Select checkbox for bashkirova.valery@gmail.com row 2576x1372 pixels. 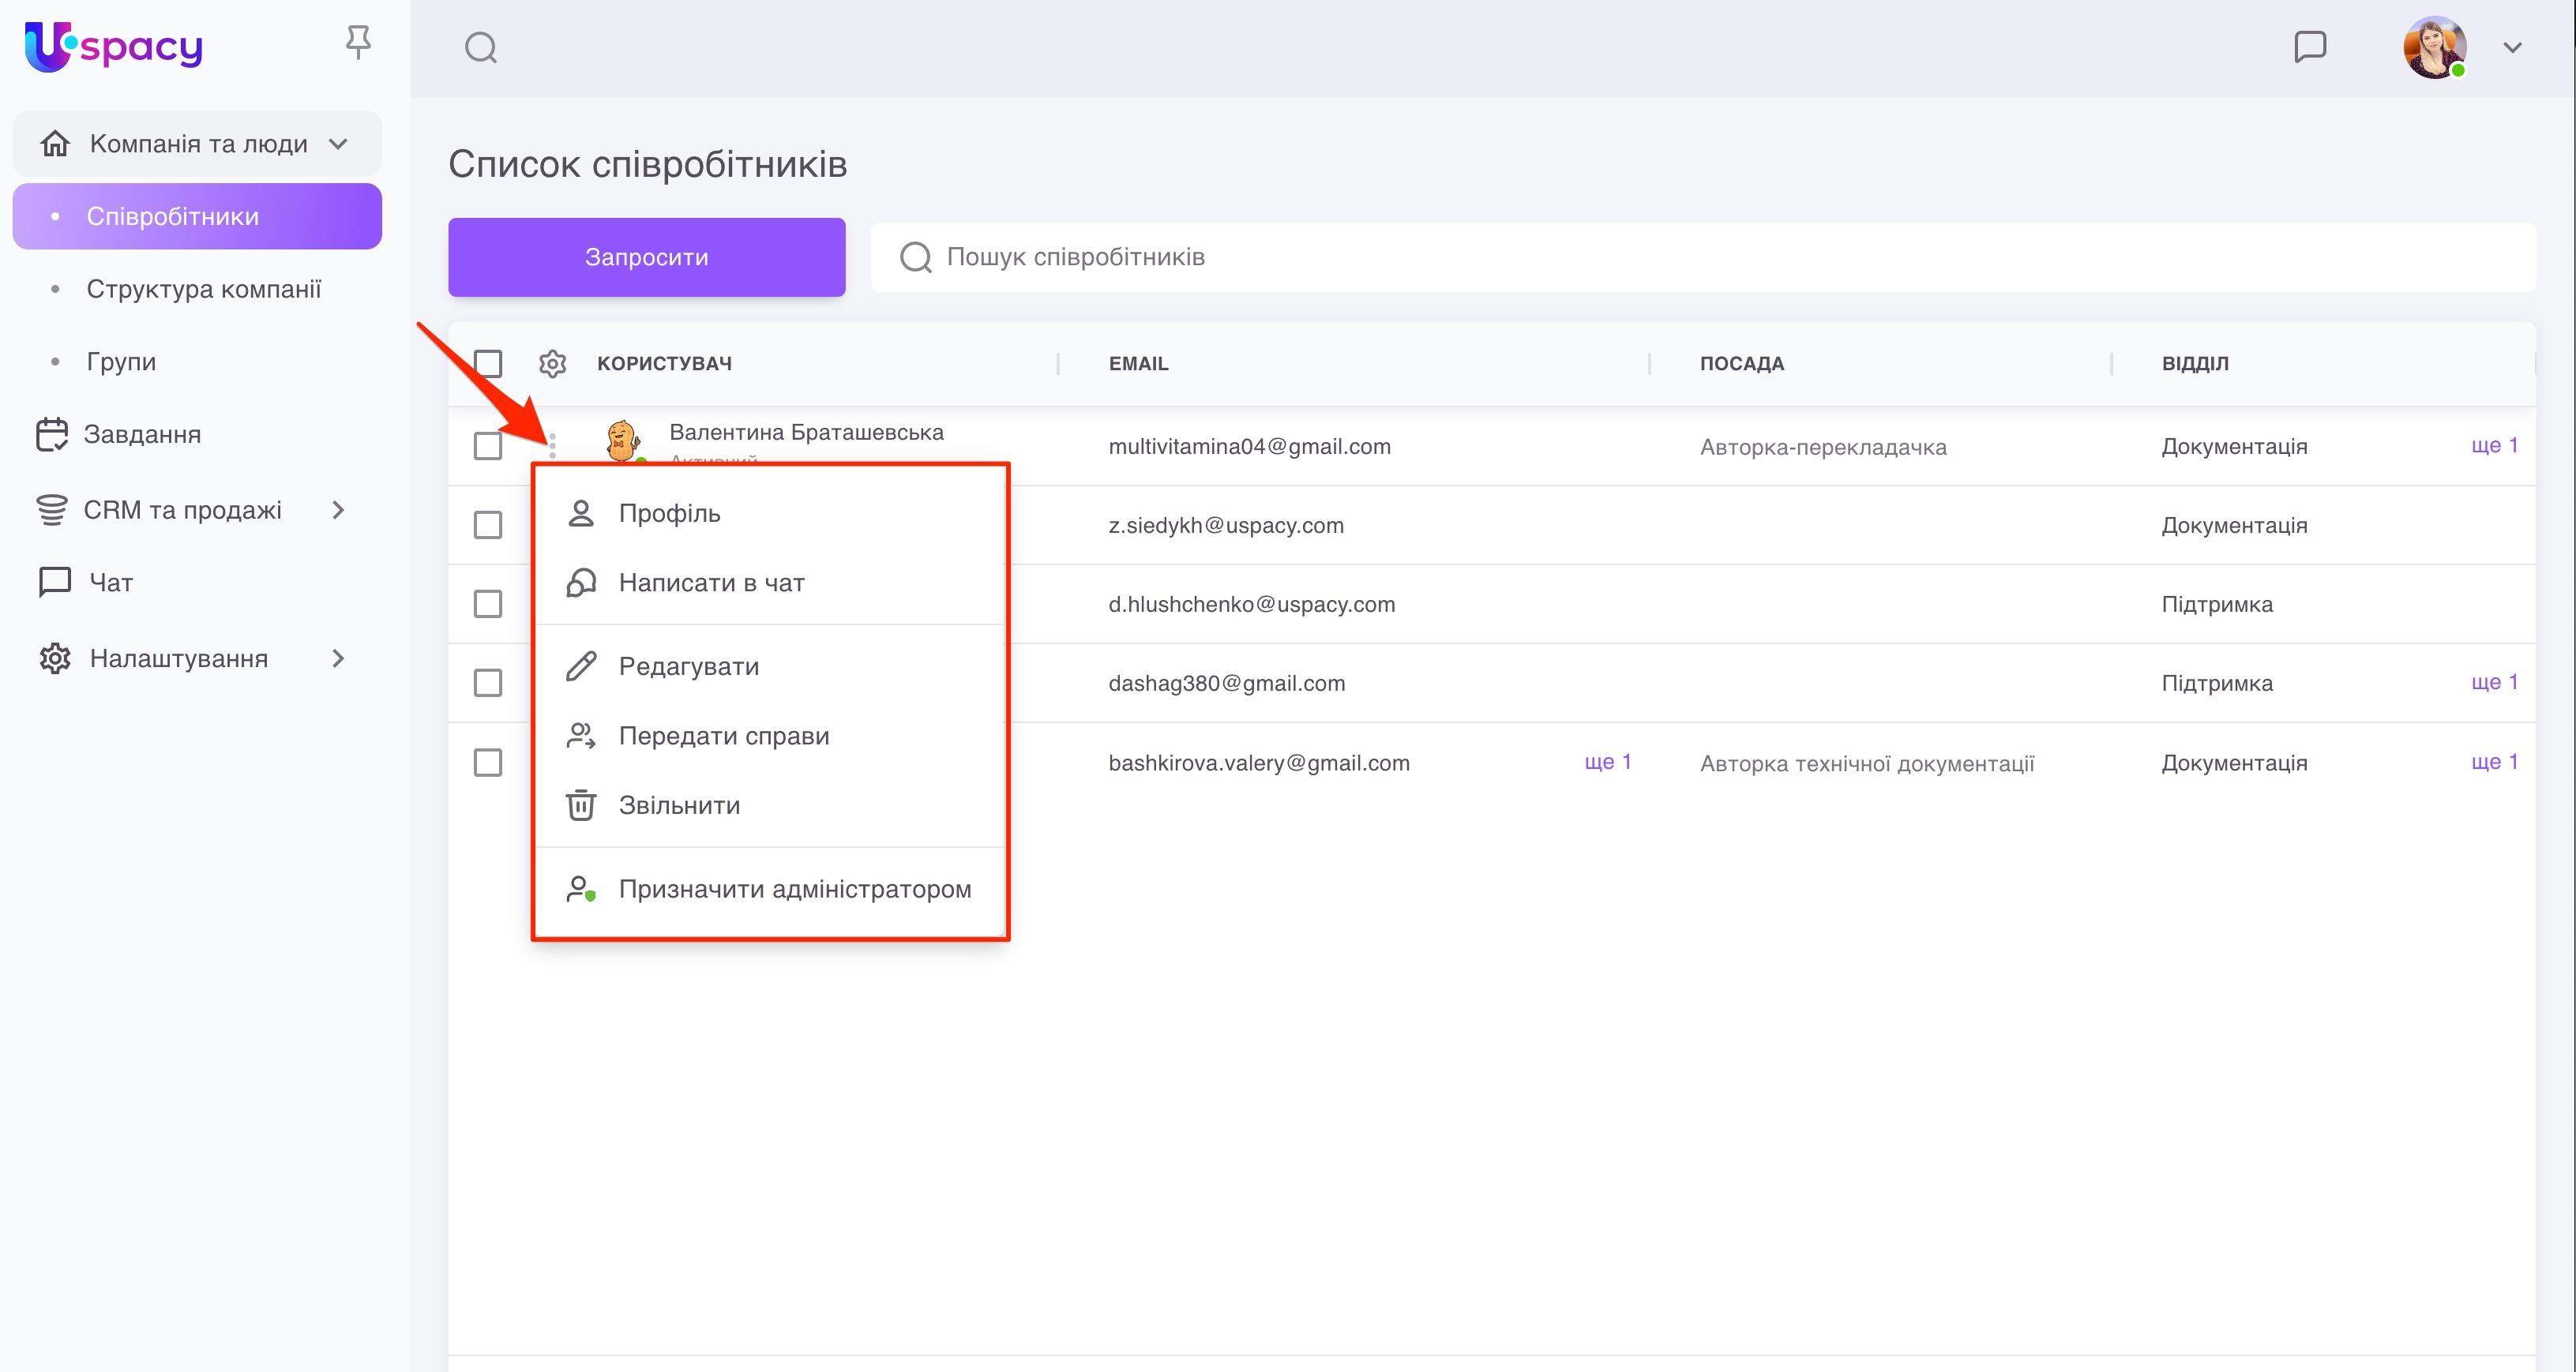488,763
